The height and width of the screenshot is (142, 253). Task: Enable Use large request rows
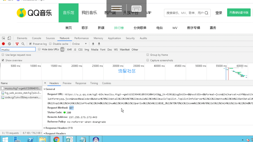pos(3,55)
